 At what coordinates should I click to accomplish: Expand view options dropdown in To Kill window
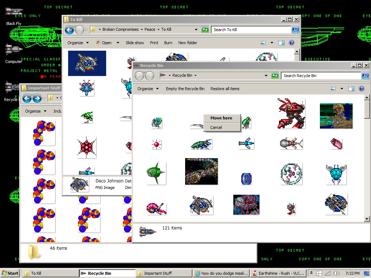[272, 43]
